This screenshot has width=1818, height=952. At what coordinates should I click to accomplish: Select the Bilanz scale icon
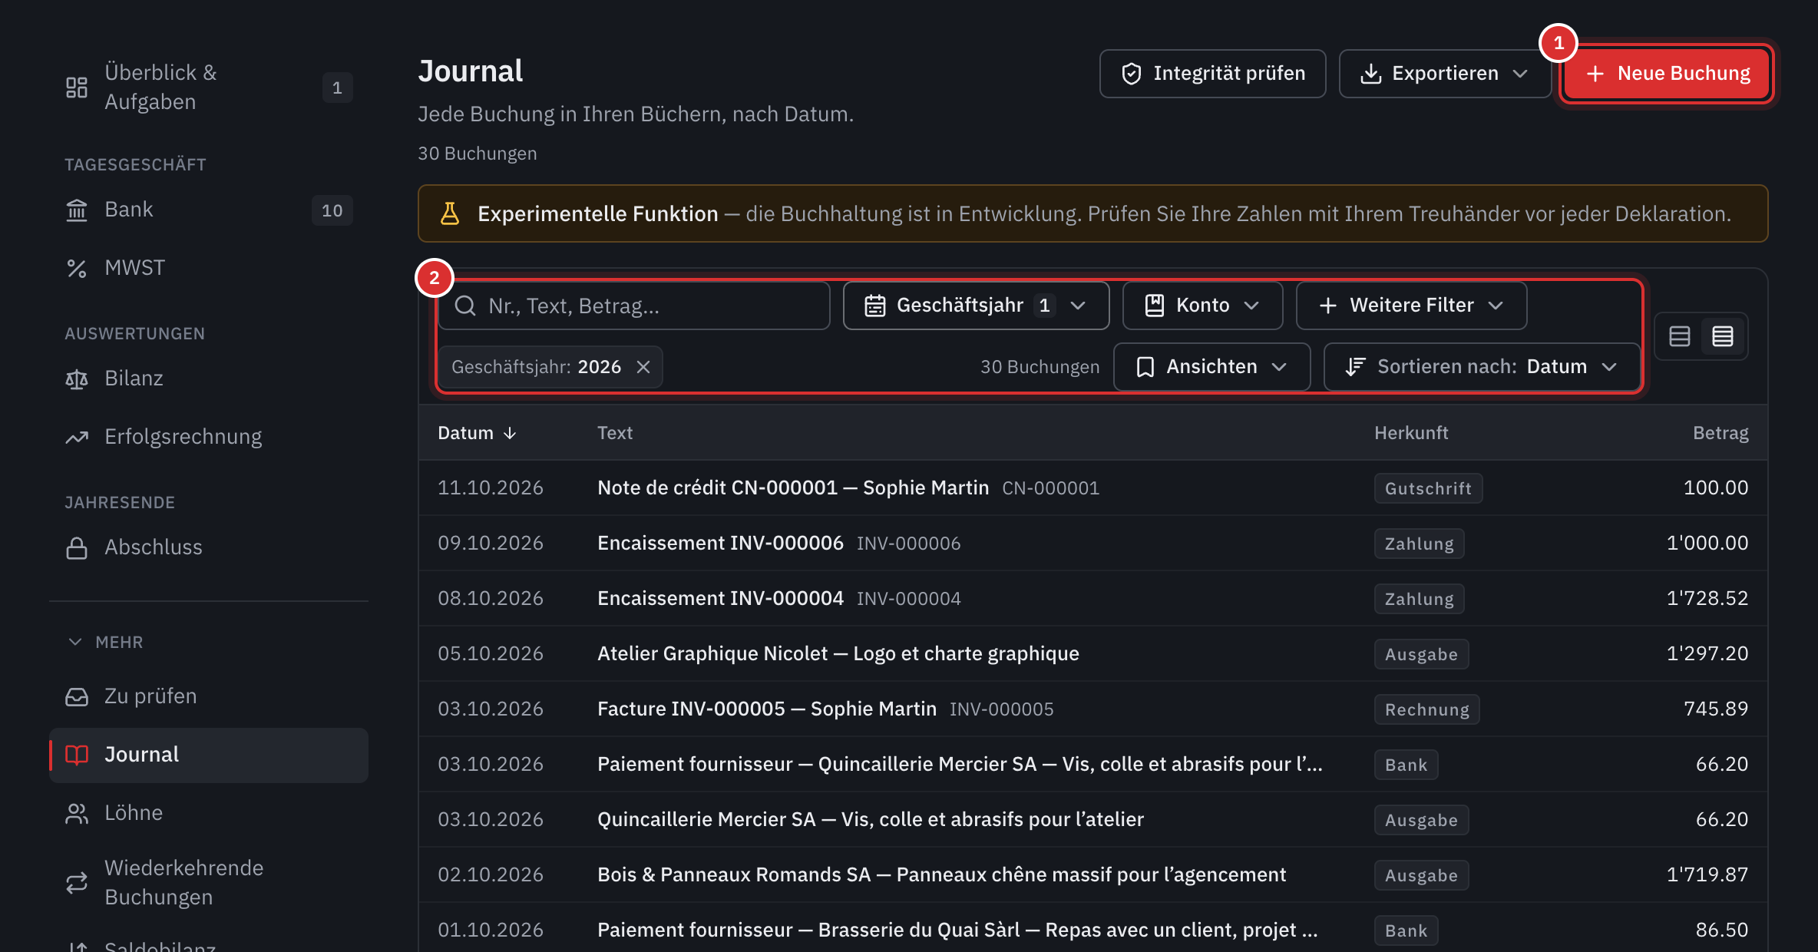[77, 378]
